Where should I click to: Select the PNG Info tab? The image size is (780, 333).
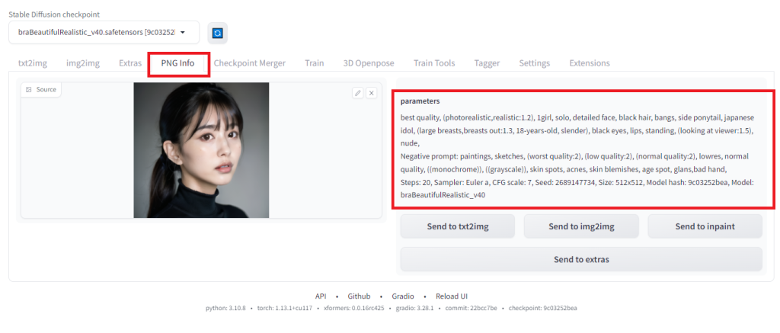tap(177, 63)
